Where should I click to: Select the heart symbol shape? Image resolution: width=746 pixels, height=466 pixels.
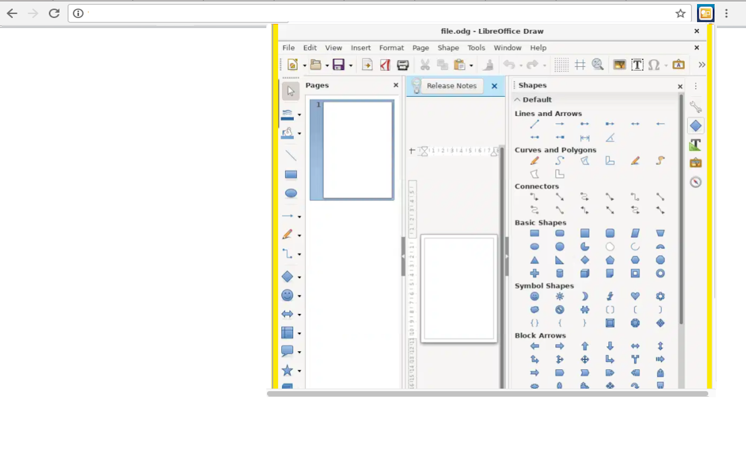635,296
